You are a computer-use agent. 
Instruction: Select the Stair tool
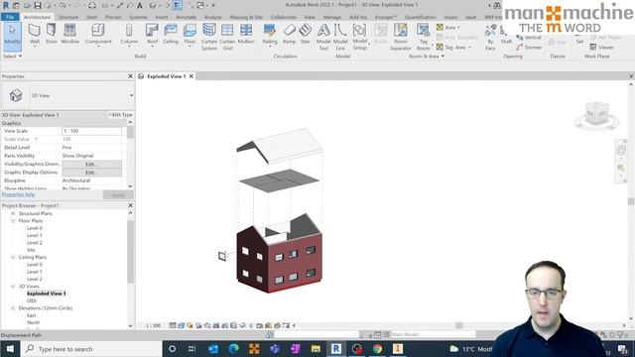click(x=306, y=34)
